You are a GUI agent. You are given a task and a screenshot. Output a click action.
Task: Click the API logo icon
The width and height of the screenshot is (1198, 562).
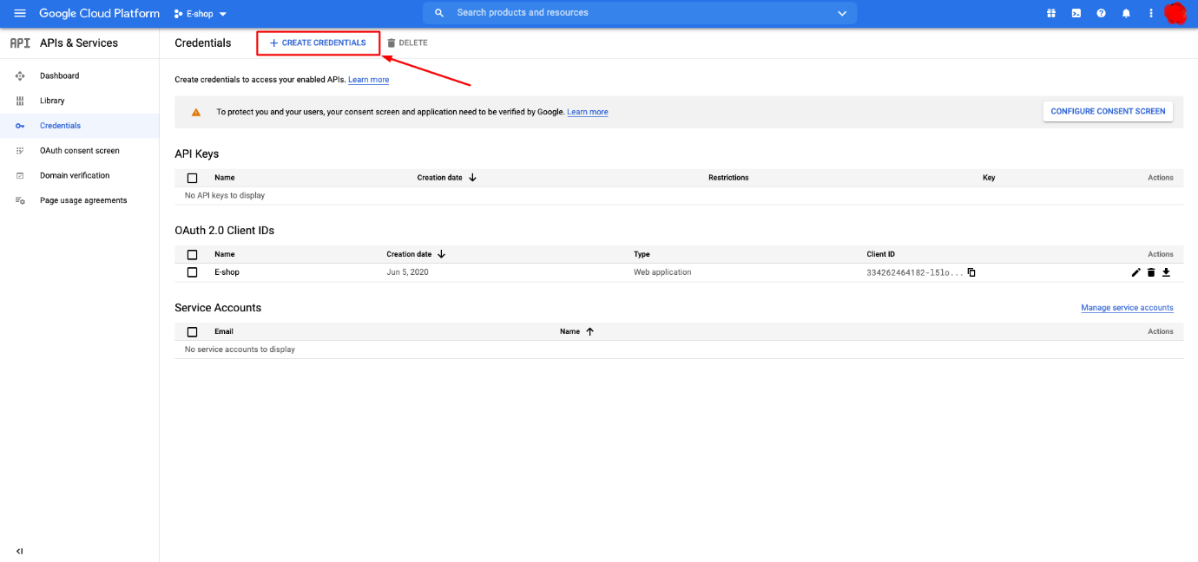20,42
